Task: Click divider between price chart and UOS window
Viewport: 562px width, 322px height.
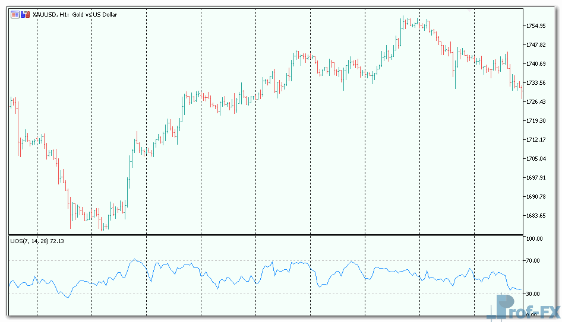Action: (x=267, y=235)
